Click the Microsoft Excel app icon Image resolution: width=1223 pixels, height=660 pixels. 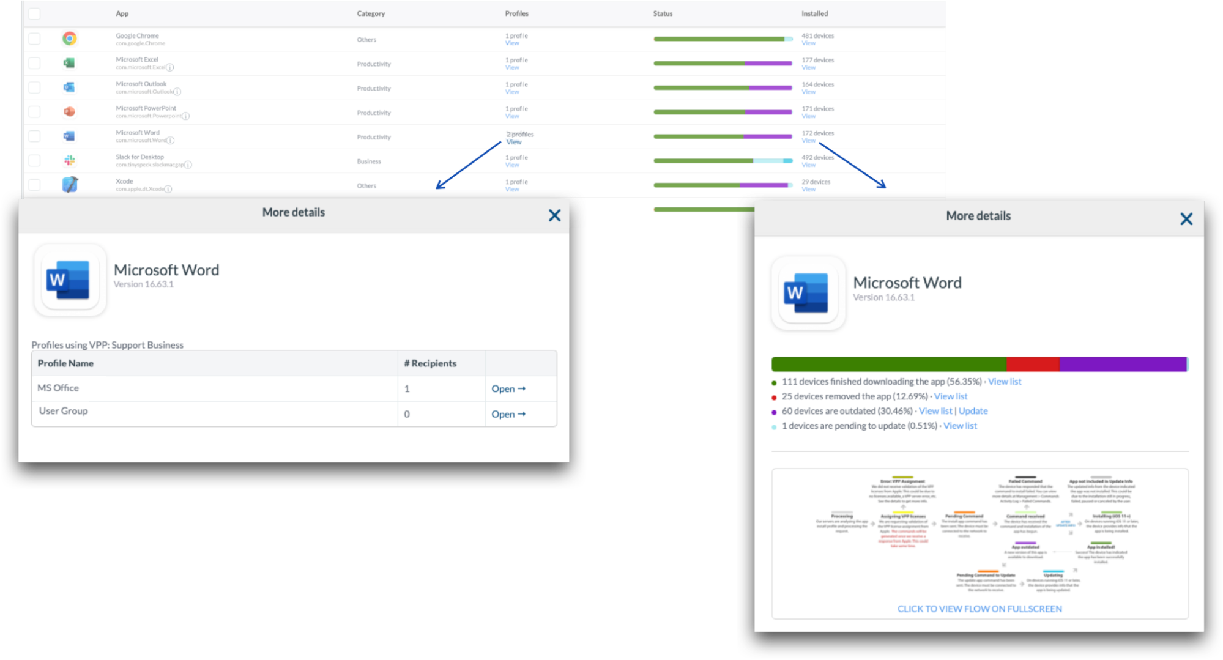pyautogui.click(x=69, y=63)
